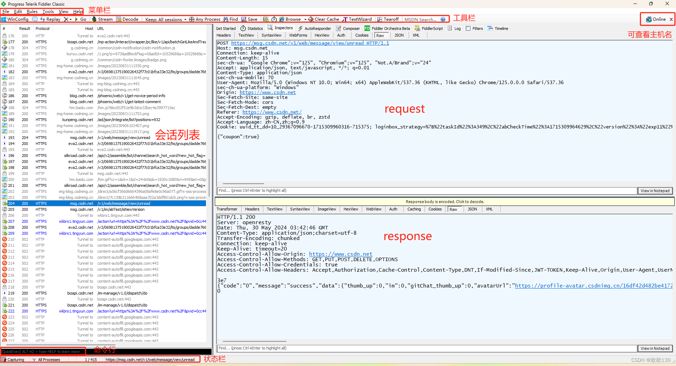
Task: Click response View in Notepad button
Action: tap(655, 348)
